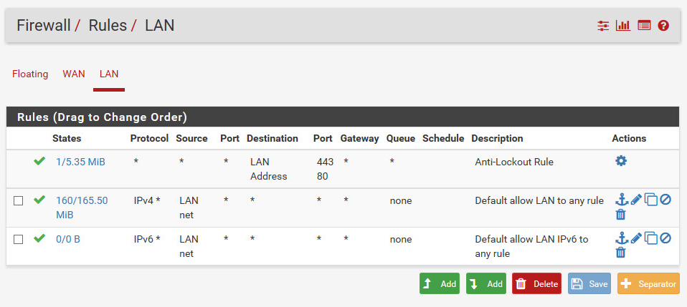Disable the Default allow LAN to any rule
The width and height of the screenshot is (687, 307).
point(665,200)
